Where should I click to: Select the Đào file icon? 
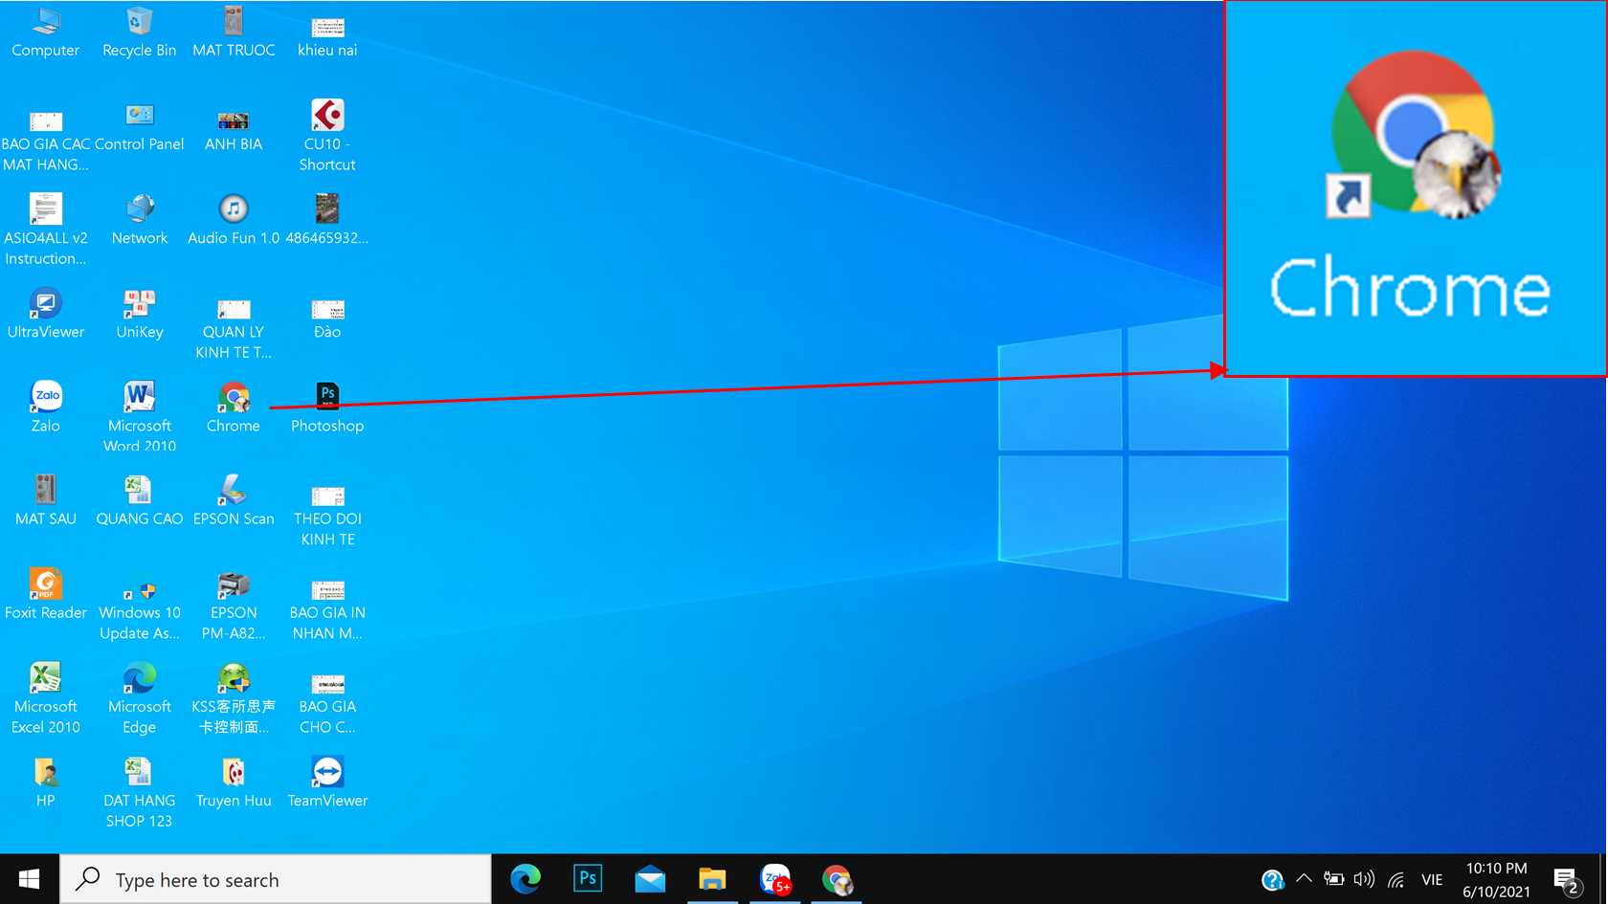(327, 320)
